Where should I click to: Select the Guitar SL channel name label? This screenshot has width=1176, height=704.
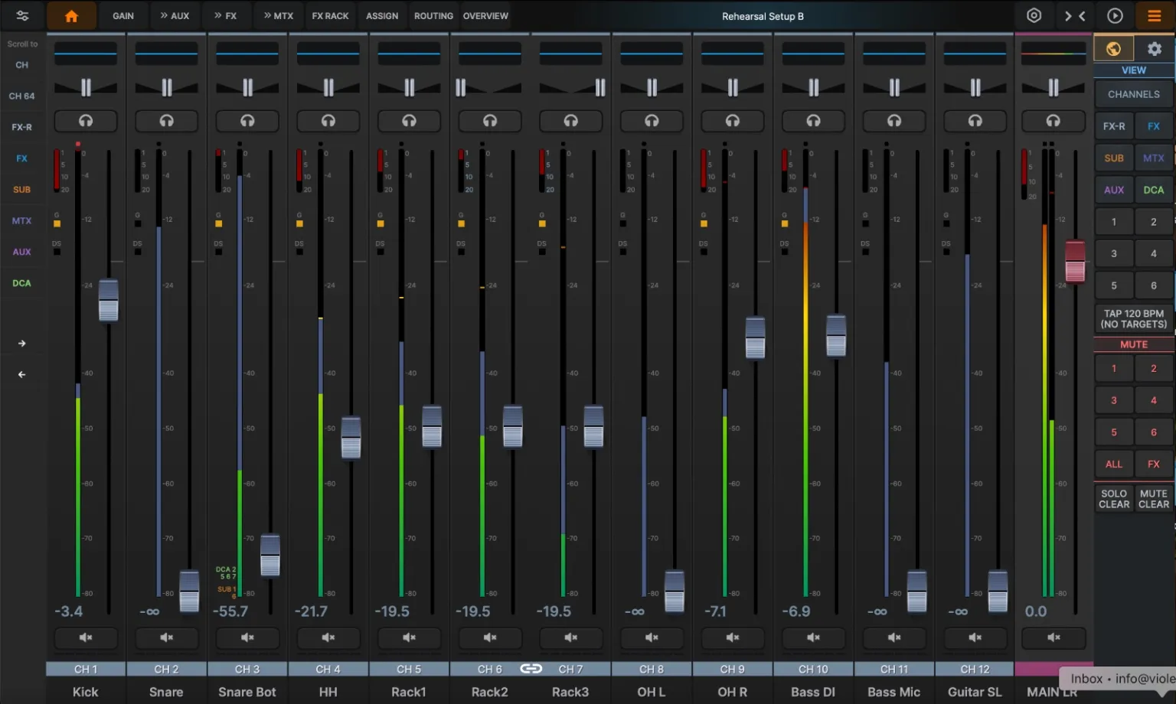(x=975, y=692)
